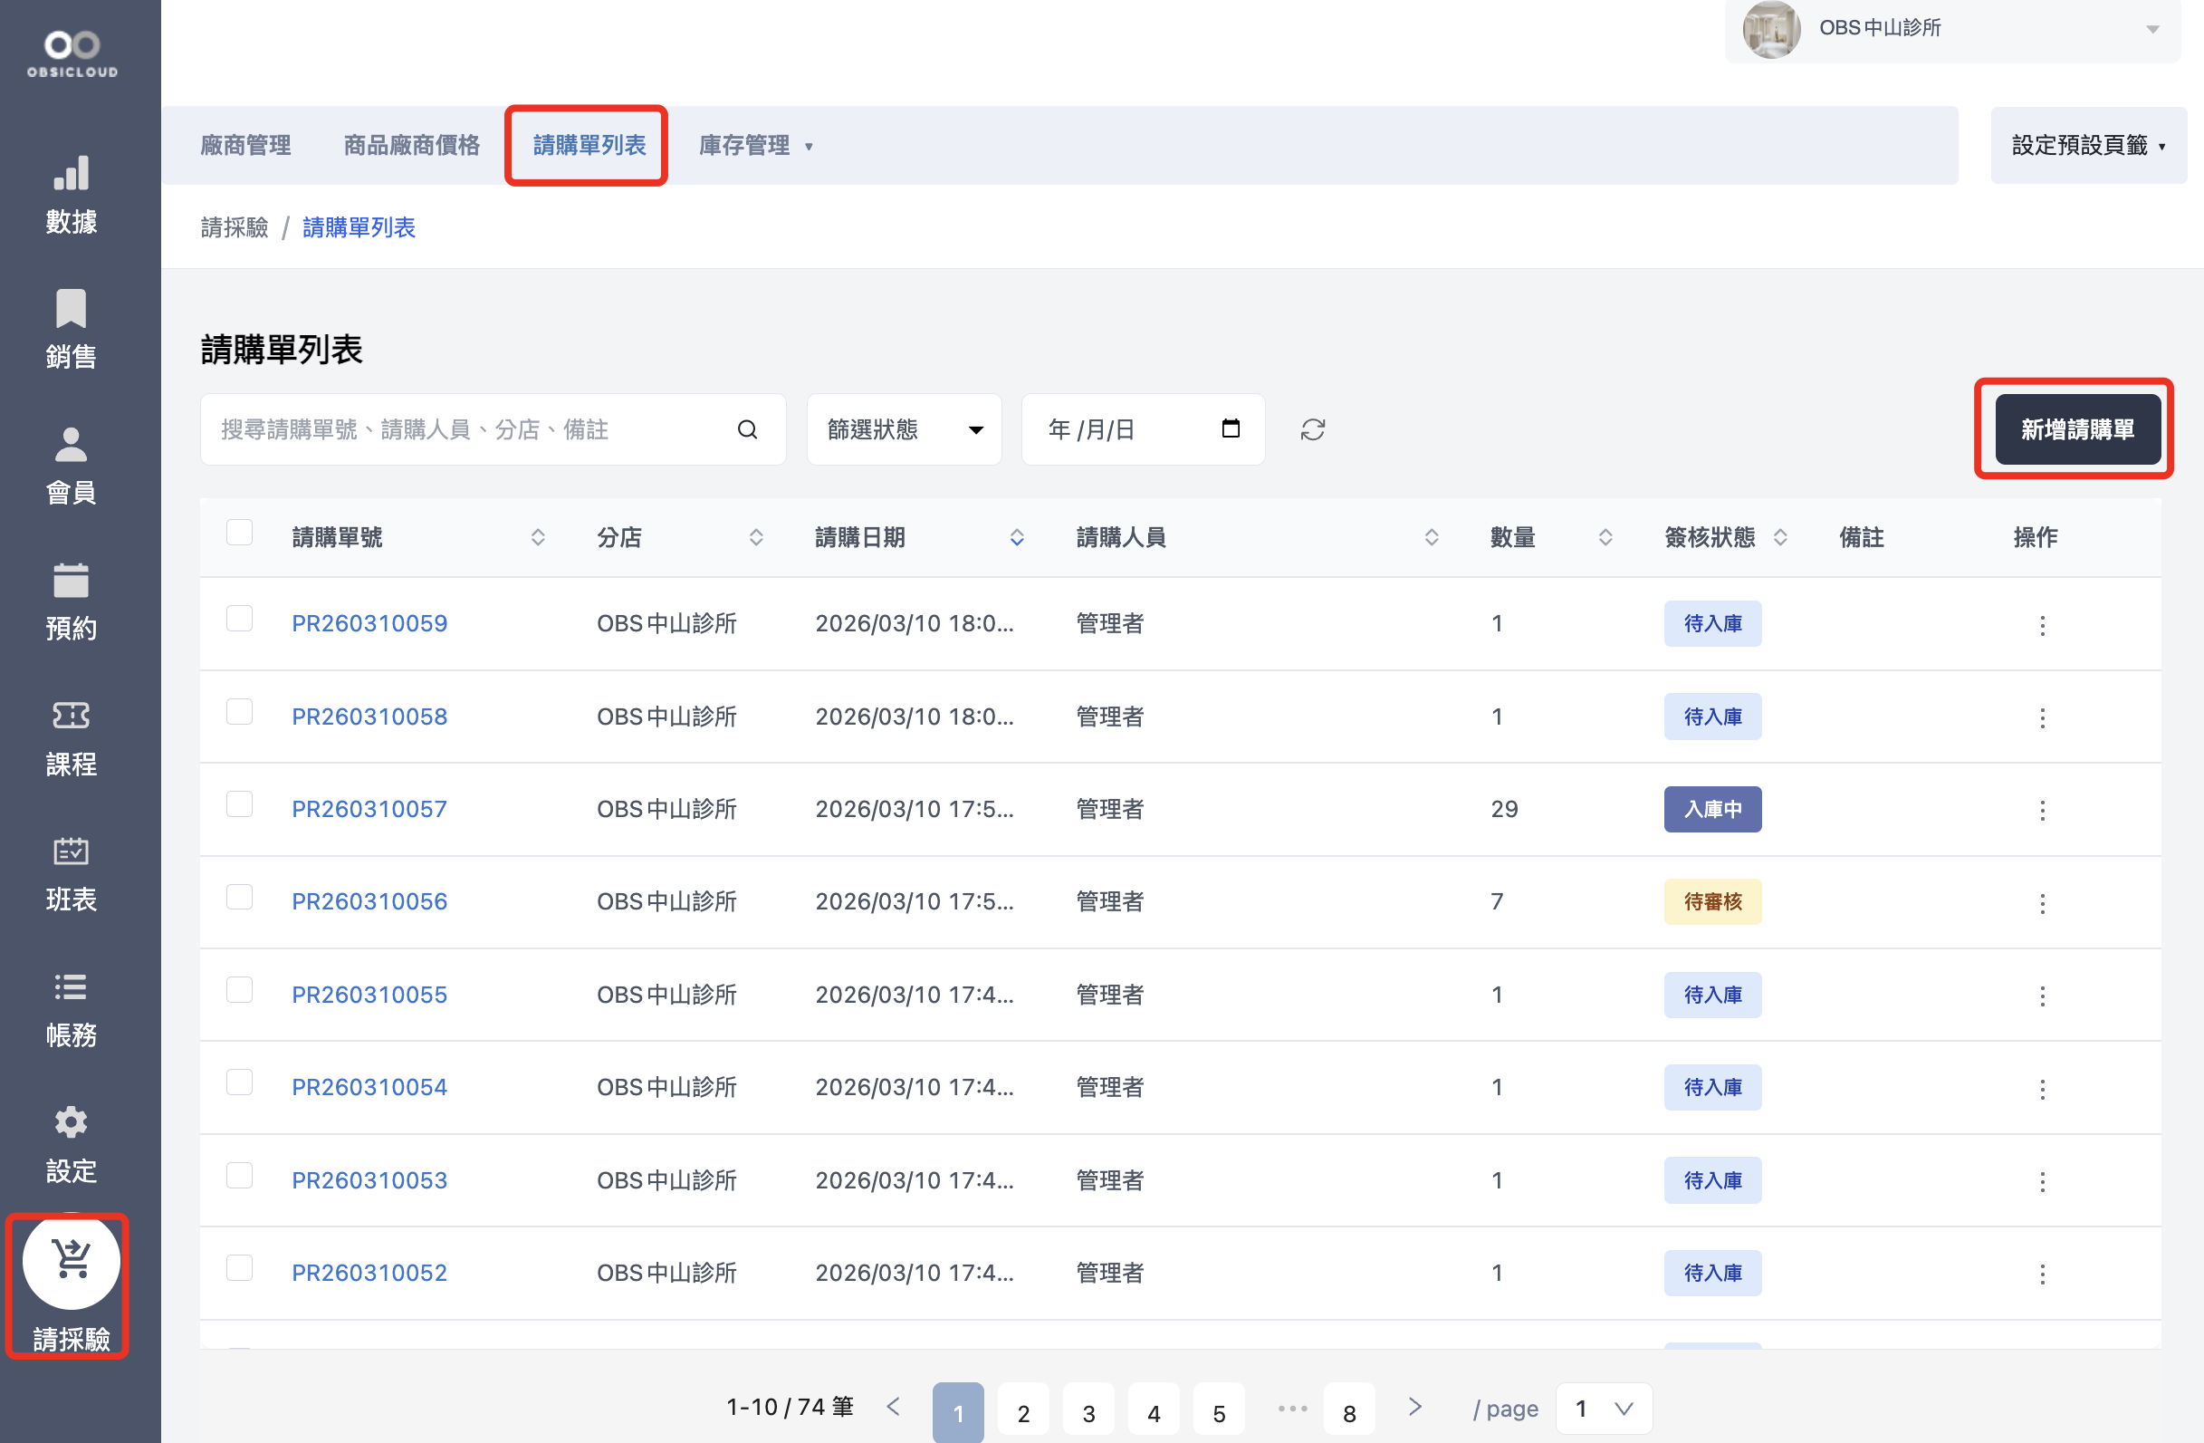The height and width of the screenshot is (1443, 2204).
Task: Check the PR260310059 row checkbox
Action: click(240, 619)
